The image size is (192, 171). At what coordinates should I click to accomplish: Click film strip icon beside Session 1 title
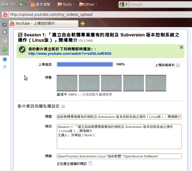coord(20,35)
